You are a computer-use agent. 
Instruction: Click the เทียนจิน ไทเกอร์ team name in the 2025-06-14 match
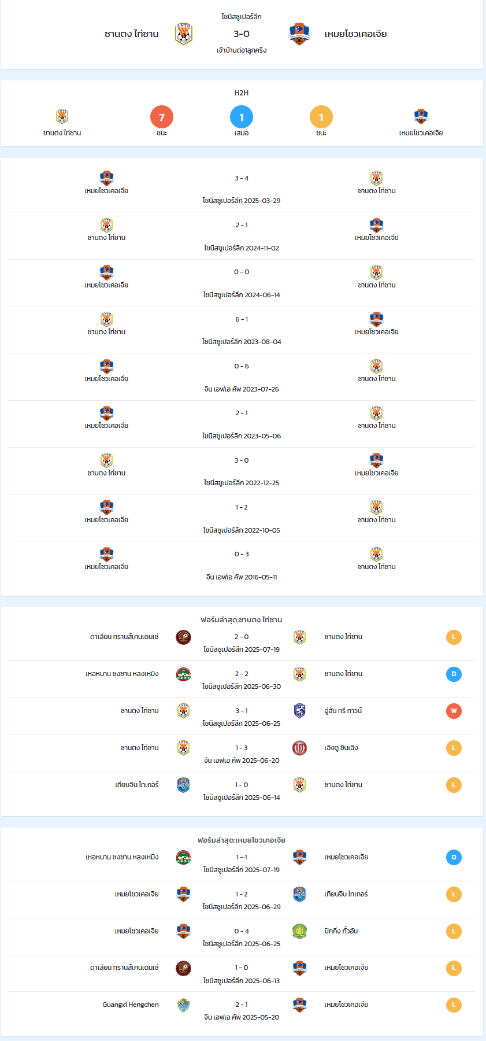(x=137, y=785)
